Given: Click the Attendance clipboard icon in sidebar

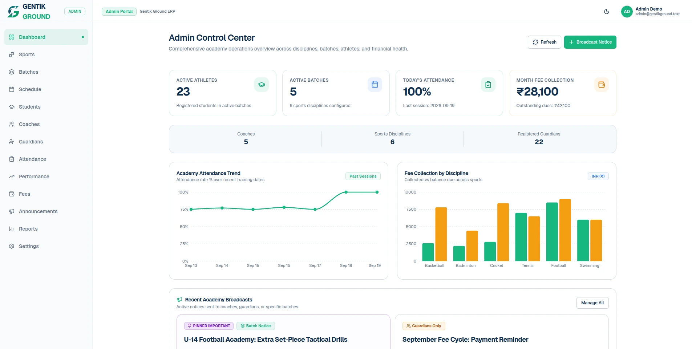Looking at the screenshot, I should coord(12,159).
